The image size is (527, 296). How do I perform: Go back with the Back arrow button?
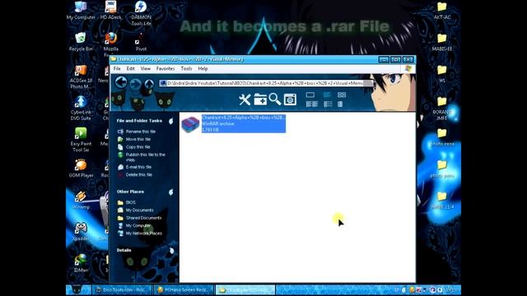tap(121, 82)
